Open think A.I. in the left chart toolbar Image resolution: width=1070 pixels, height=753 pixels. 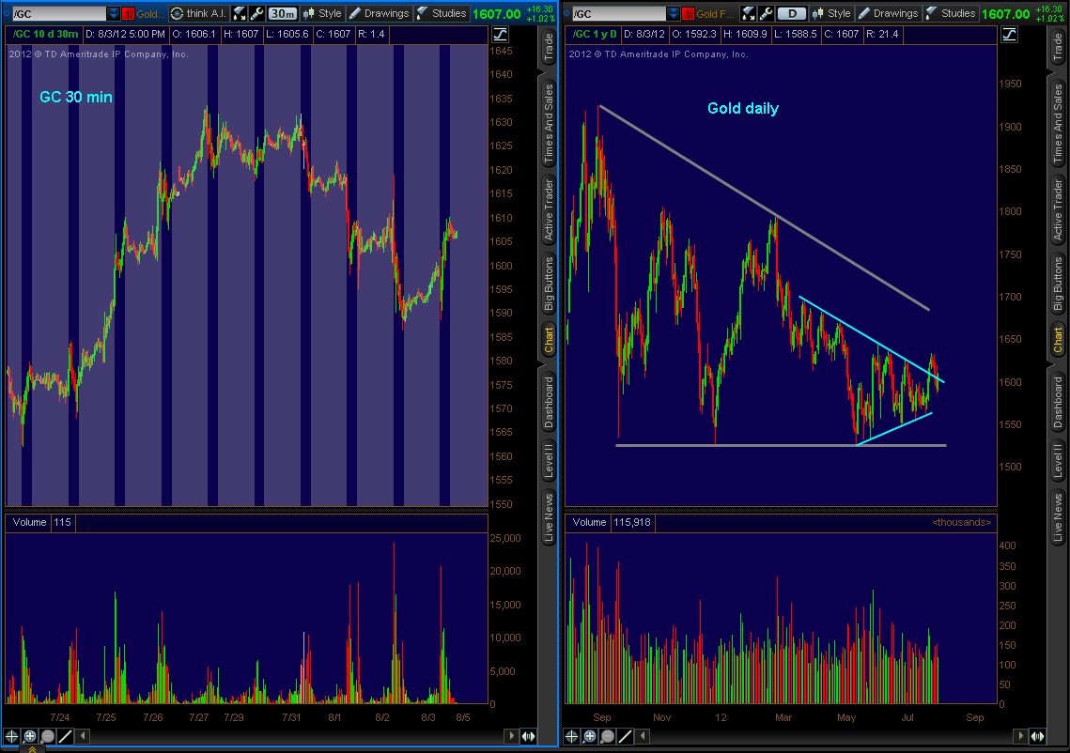coord(199,13)
